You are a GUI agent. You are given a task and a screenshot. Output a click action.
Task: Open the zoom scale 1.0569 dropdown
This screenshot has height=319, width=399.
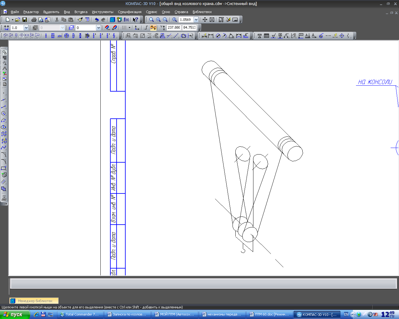[x=196, y=20]
